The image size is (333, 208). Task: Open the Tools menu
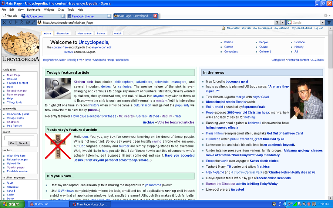(71, 10)
